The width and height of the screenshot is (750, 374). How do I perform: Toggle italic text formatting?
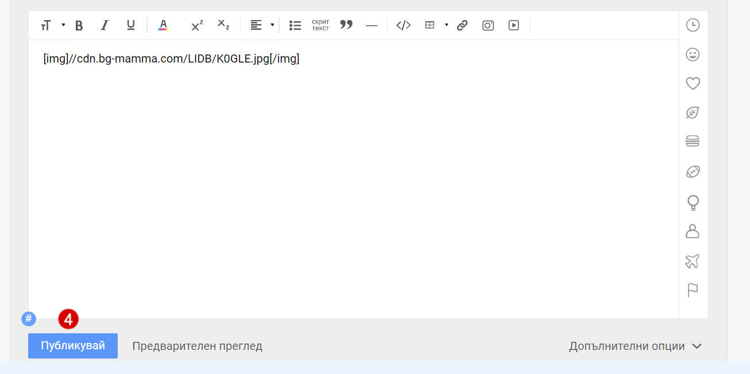[105, 25]
